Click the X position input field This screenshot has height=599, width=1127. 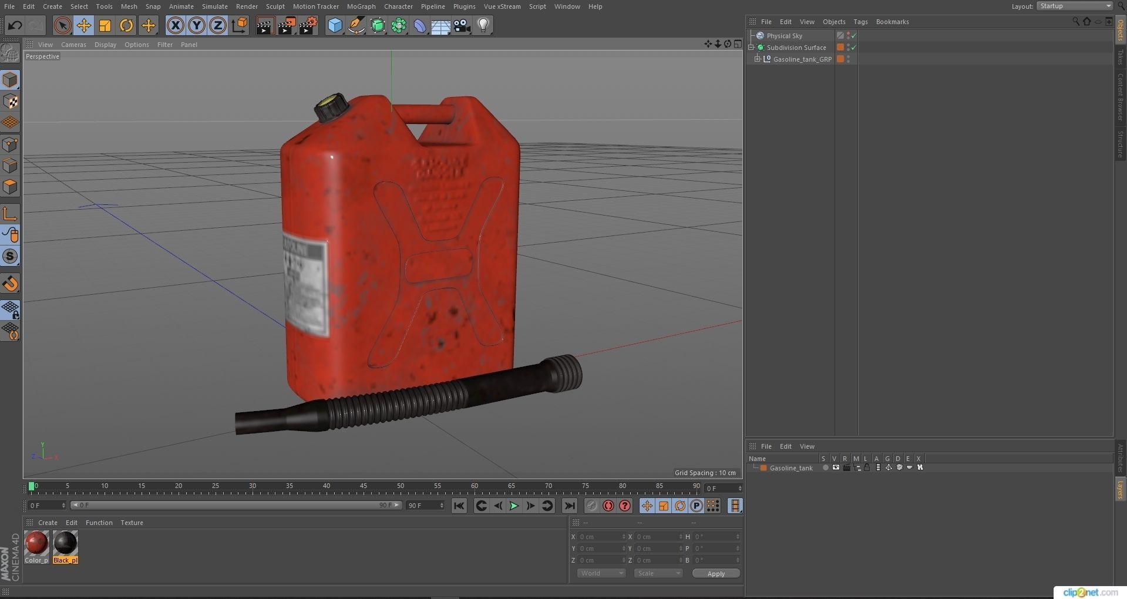click(x=602, y=537)
